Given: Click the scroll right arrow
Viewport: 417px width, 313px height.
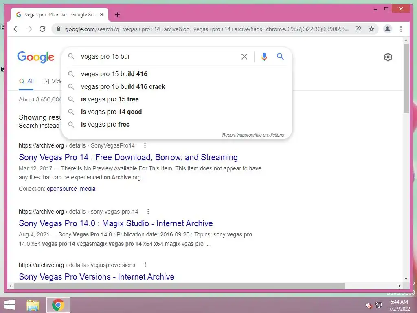Looking at the screenshot, I should click(399, 286).
